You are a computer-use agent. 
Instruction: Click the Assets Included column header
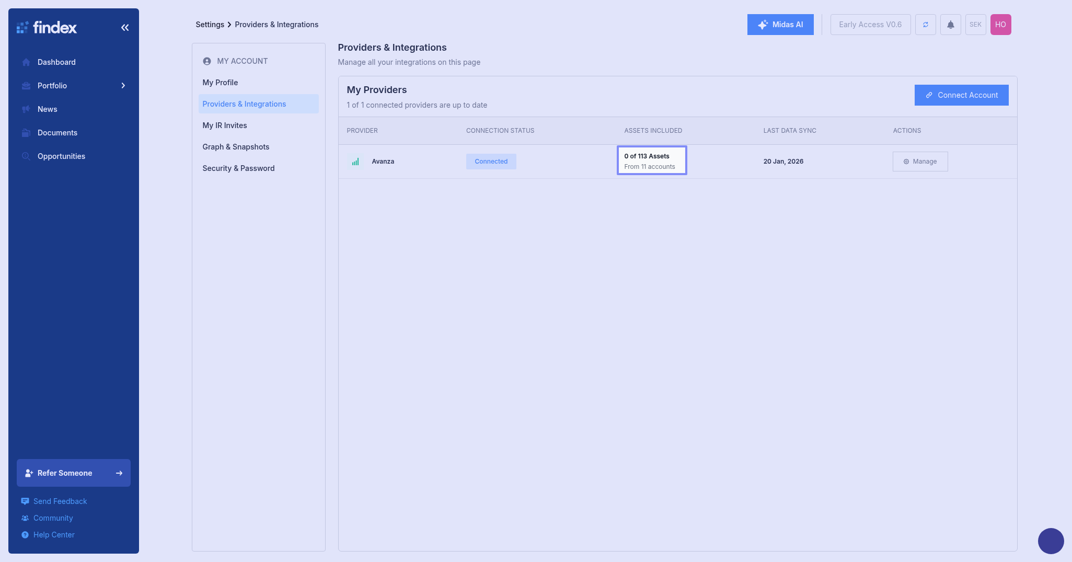click(x=653, y=131)
